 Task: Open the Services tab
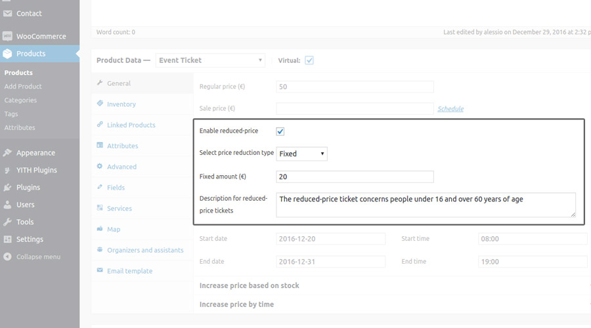pyautogui.click(x=142, y=208)
